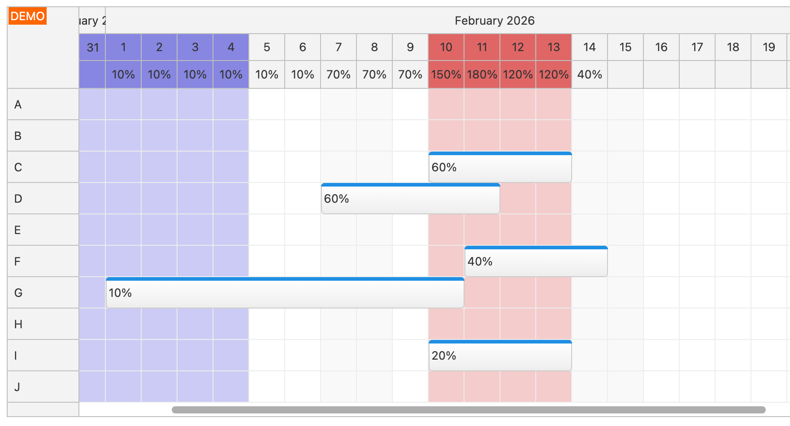Select row E header
This screenshot has width=790, height=426.
pyautogui.click(x=43, y=230)
